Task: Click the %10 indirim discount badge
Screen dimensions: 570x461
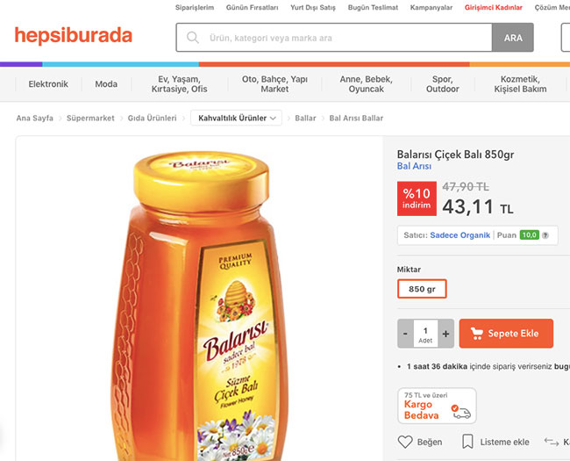Action: (x=417, y=198)
